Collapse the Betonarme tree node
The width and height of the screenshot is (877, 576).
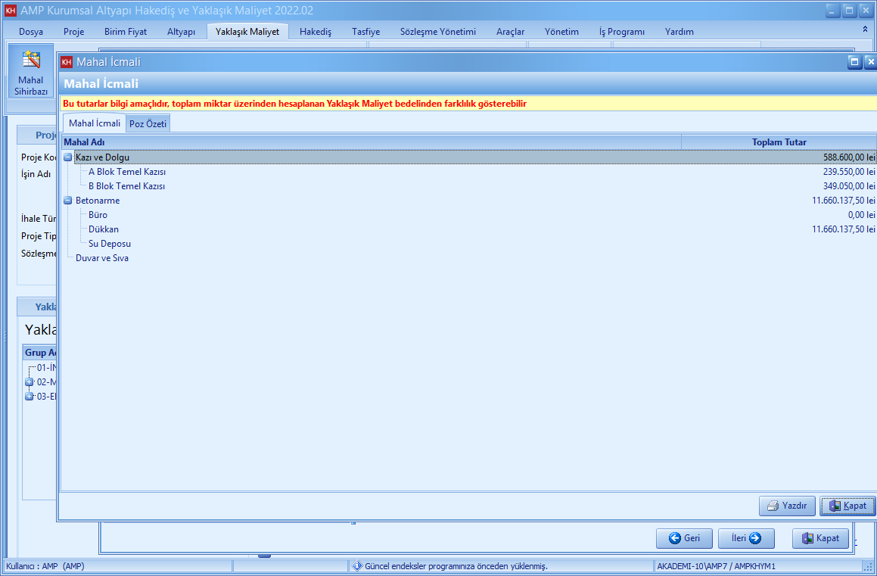(68, 201)
